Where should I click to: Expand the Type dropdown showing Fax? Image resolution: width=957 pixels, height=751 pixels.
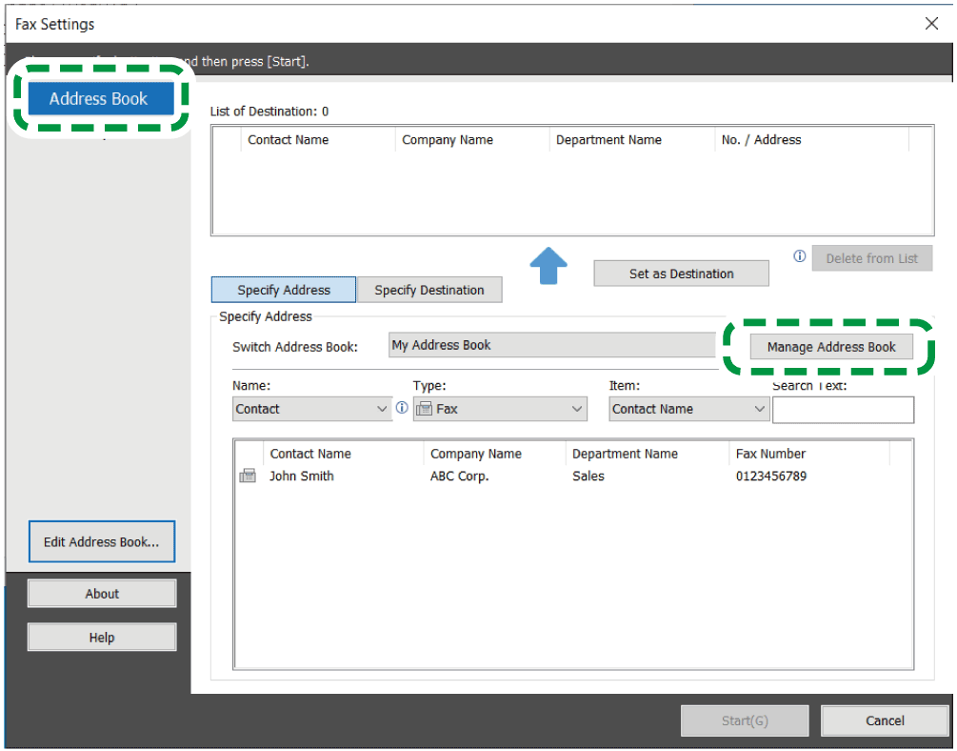(499, 409)
